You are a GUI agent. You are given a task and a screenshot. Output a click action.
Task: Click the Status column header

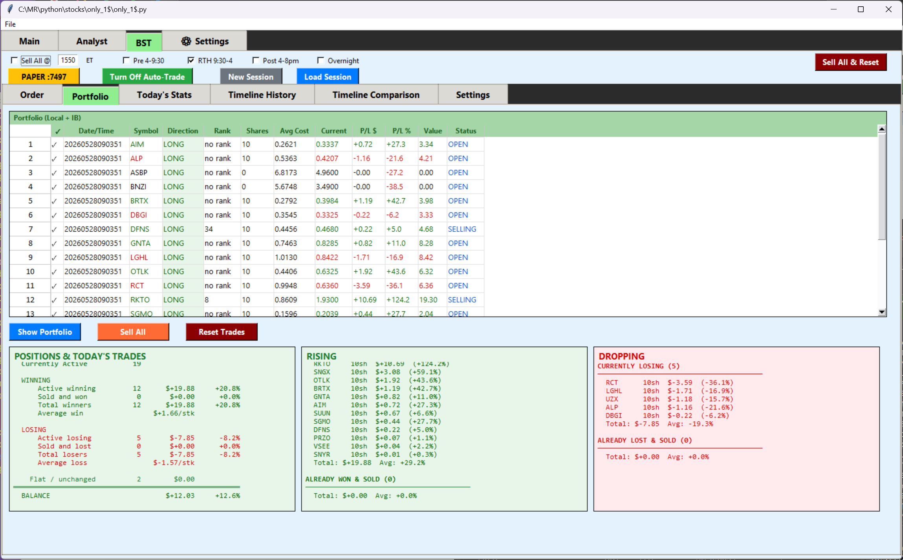[x=466, y=131]
